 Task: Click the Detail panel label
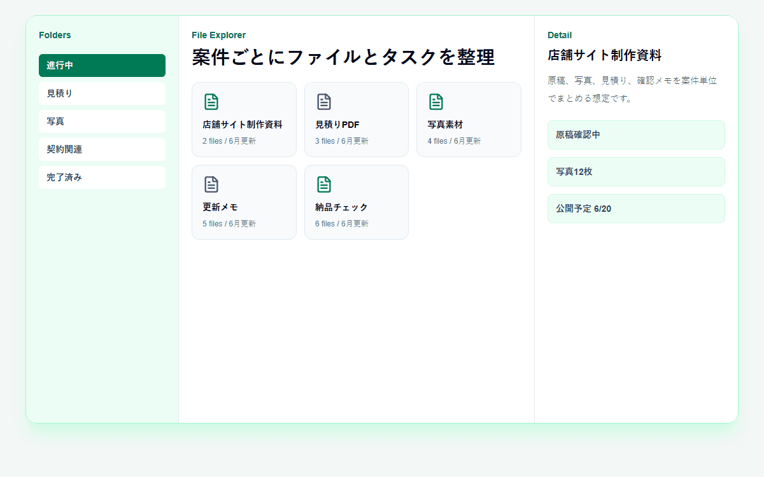point(560,35)
